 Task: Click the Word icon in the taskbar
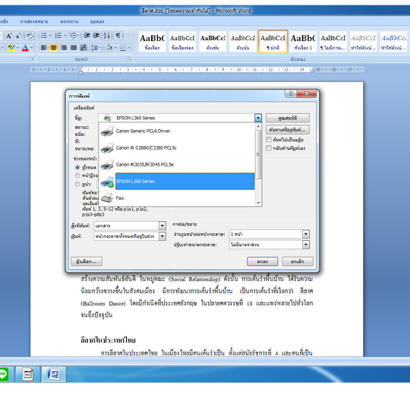(54, 375)
